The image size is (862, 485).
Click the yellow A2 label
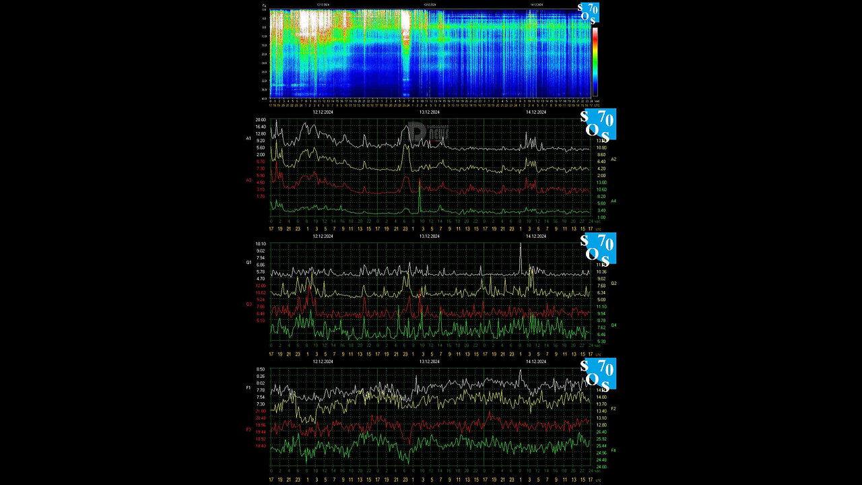614,159
